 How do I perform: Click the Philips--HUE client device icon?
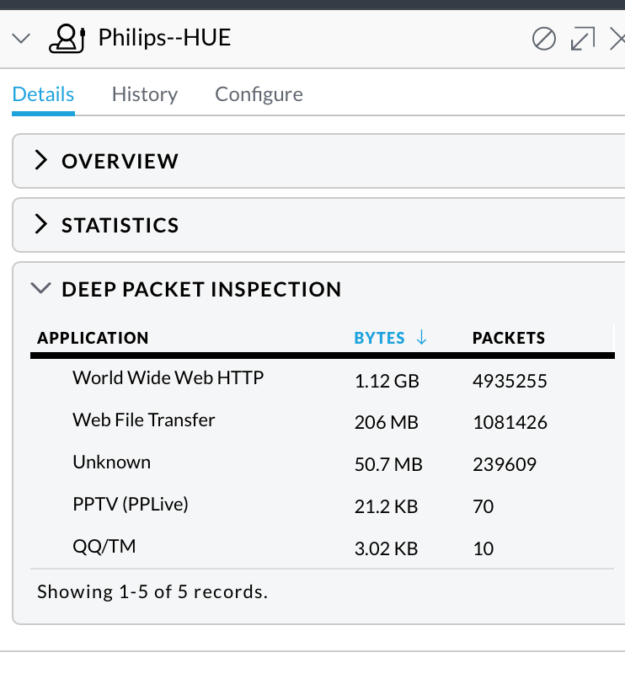coord(67,39)
